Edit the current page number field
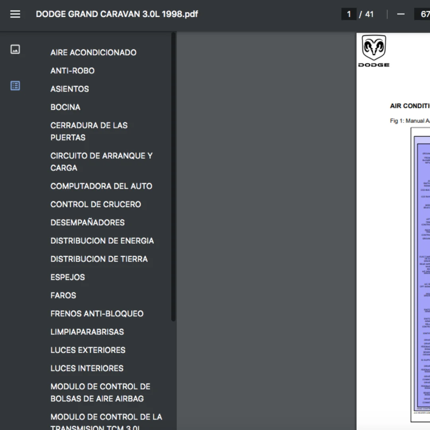The width and height of the screenshot is (430, 430). pos(348,14)
